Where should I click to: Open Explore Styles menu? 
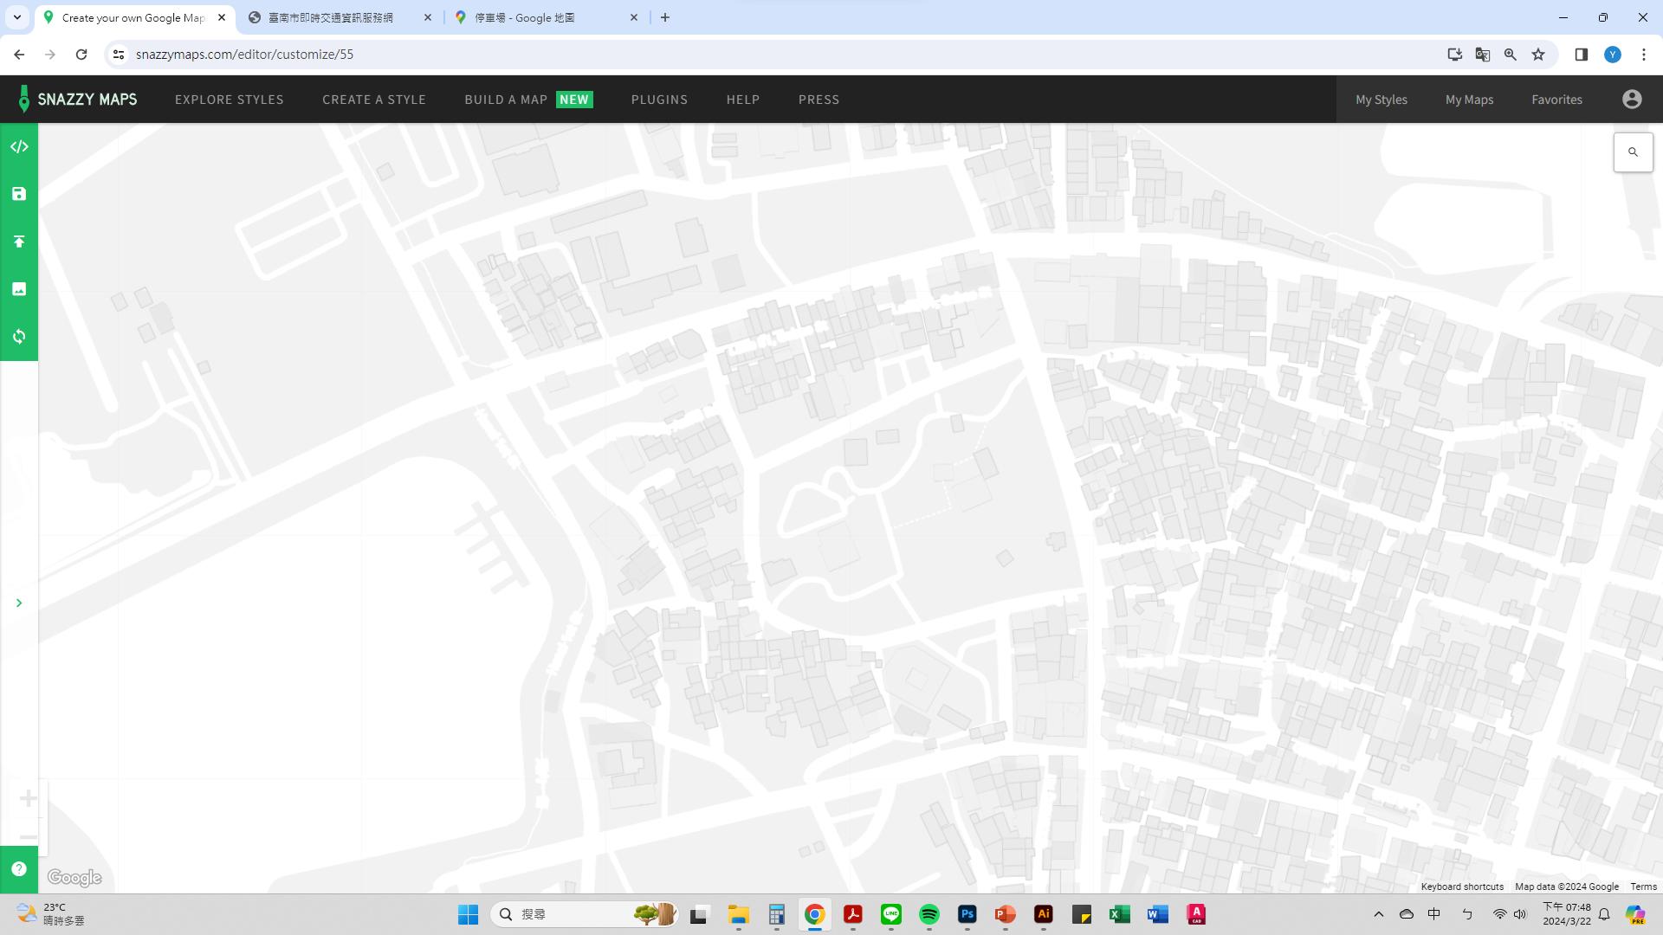point(229,100)
